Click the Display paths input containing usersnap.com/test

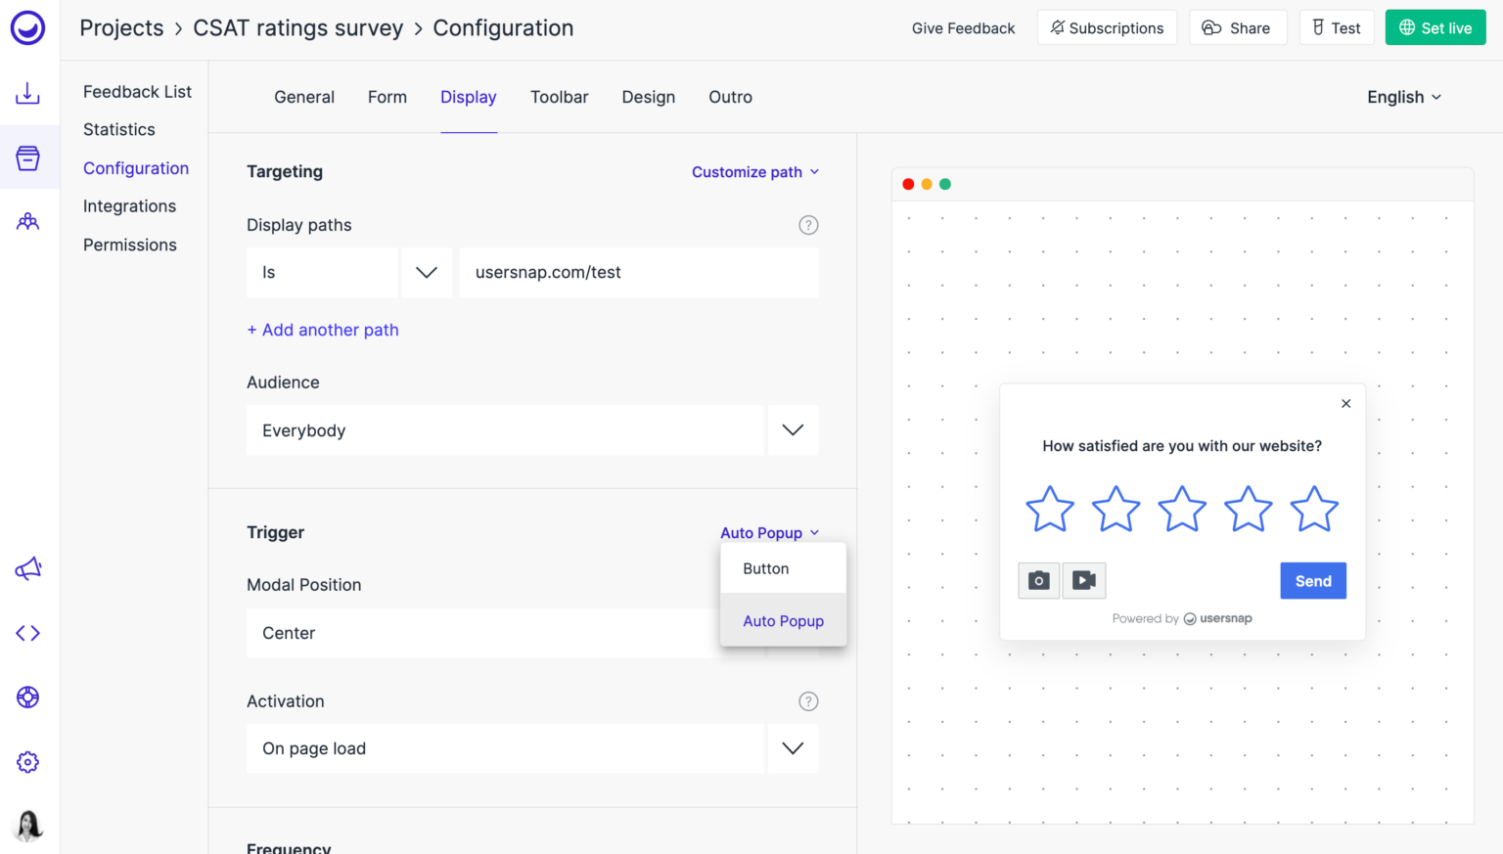(x=638, y=272)
